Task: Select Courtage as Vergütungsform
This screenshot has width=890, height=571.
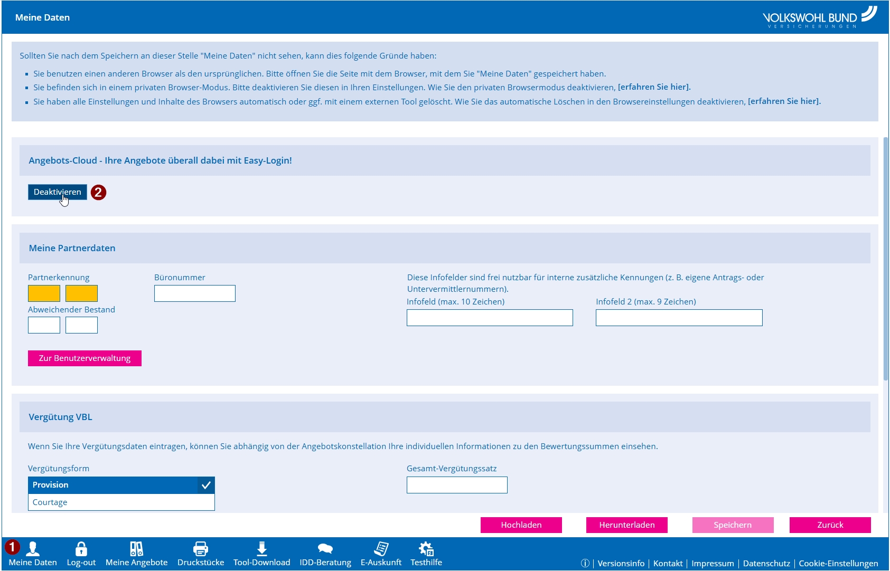Action: click(x=121, y=502)
